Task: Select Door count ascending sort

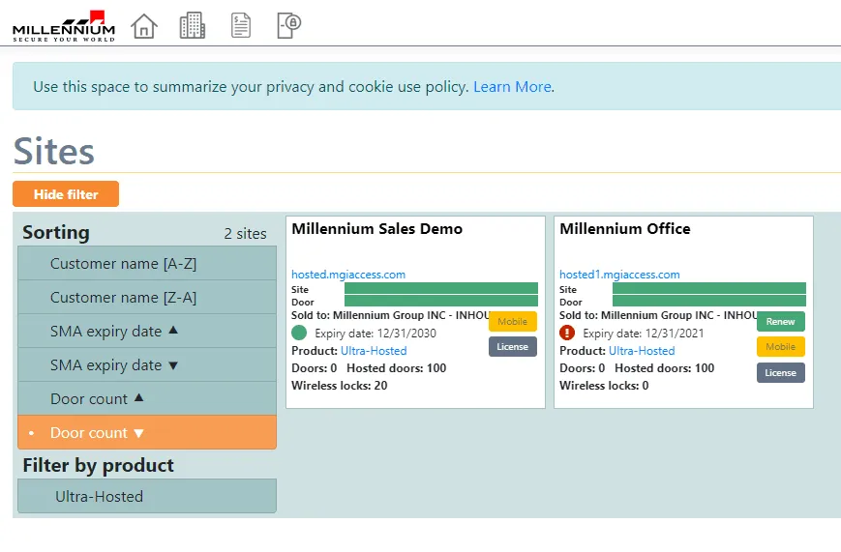Action: [147, 399]
